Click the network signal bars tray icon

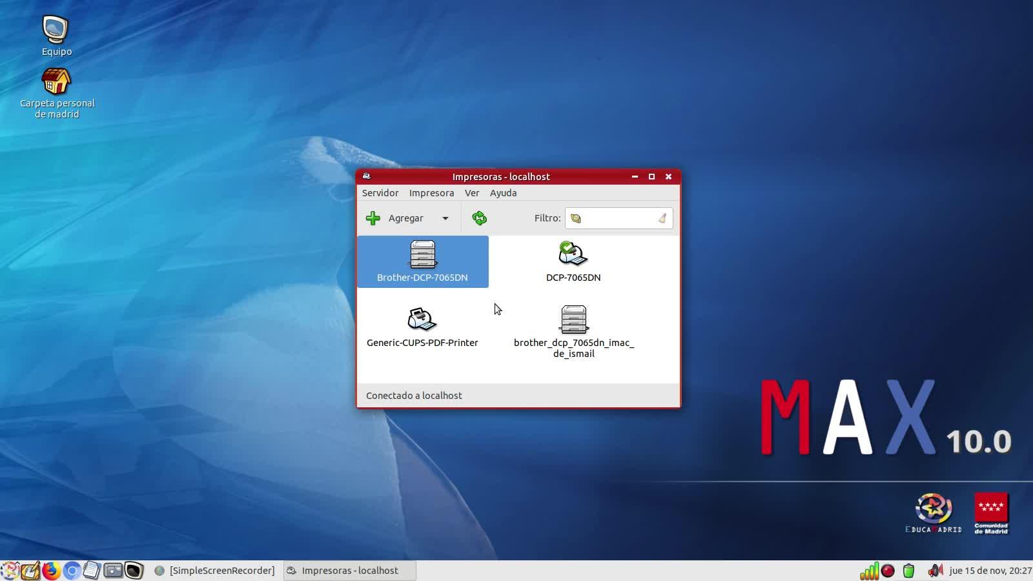(869, 571)
